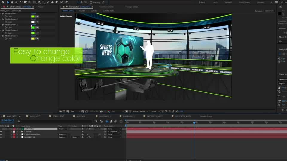Toggle transparency grid below viewer
Viewport: 287px width, 161px height.
[130, 111]
